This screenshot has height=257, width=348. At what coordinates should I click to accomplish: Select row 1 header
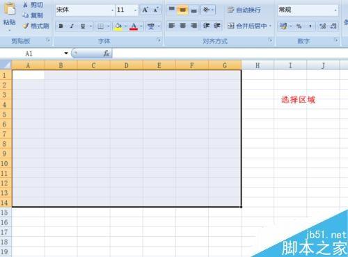point(6,75)
